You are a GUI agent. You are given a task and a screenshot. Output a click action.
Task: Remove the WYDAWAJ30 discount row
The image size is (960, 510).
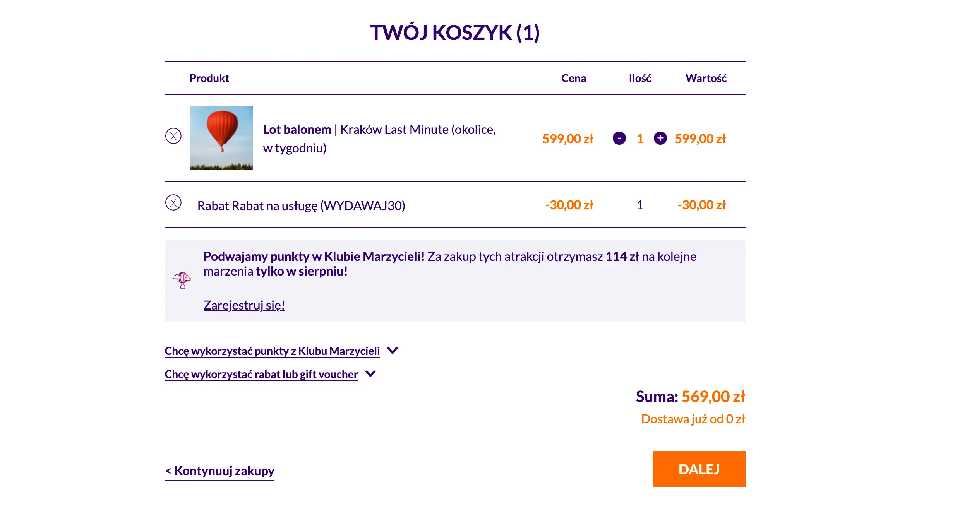[x=173, y=202]
